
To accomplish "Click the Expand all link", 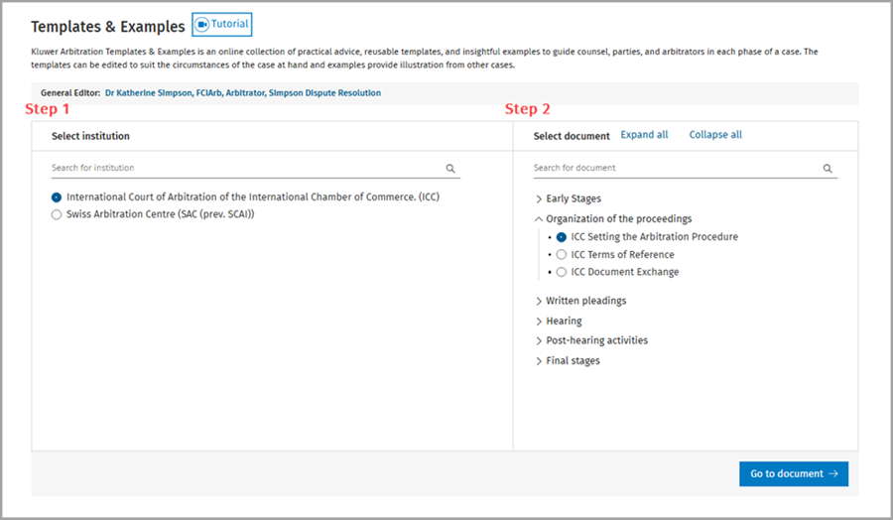I will pyautogui.click(x=644, y=135).
